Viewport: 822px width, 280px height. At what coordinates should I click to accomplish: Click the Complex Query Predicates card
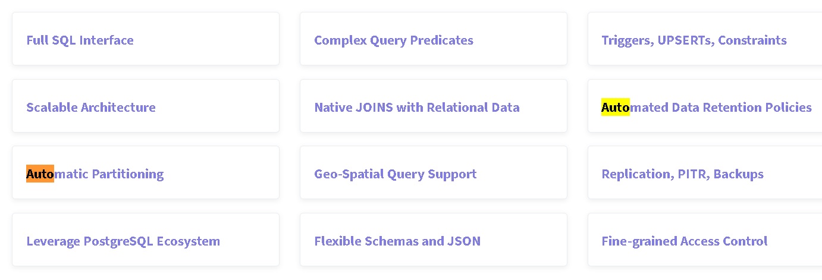click(393, 40)
